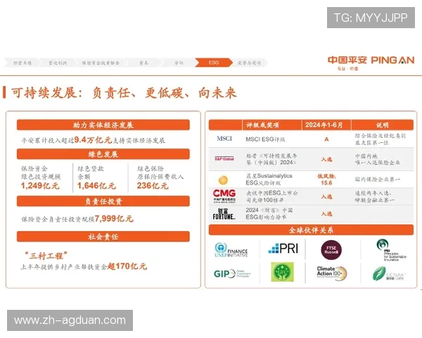Open the 荣誉与奖项 section tab
This screenshot has height=338, width=422.
click(249, 63)
